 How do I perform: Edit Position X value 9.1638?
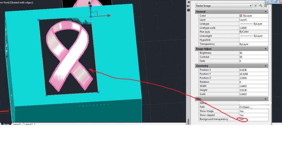pyautogui.click(x=253, y=70)
